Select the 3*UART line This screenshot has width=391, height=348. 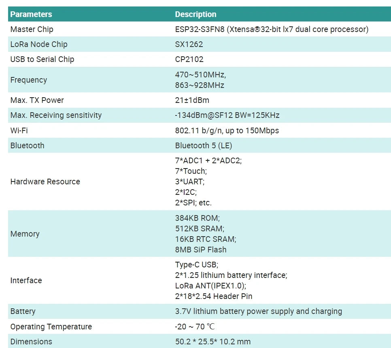[189, 181]
